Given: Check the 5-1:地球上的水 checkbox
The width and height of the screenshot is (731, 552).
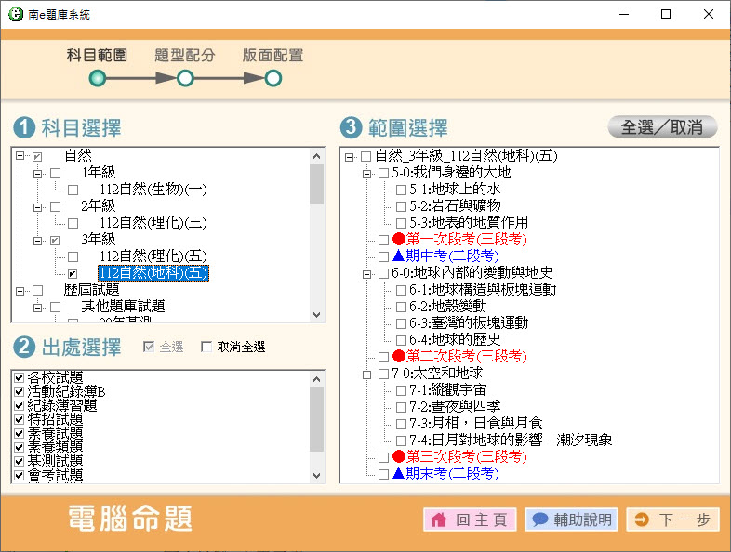Looking at the screenshot, I should click(401, 190).
